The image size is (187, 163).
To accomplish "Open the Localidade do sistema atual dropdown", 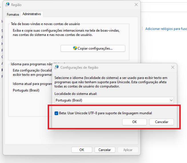I will (114, 100).
